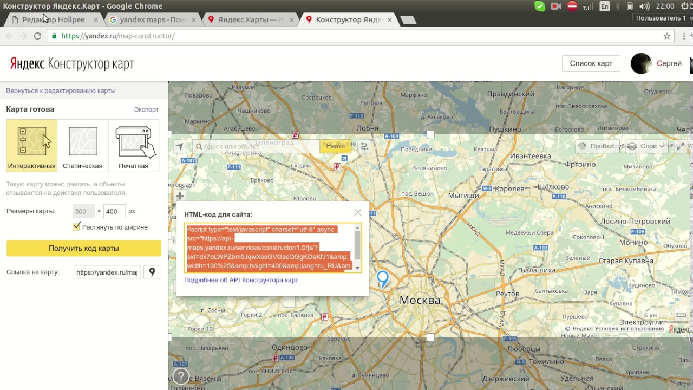Bookmark the page with the star icon

(667, 36)
